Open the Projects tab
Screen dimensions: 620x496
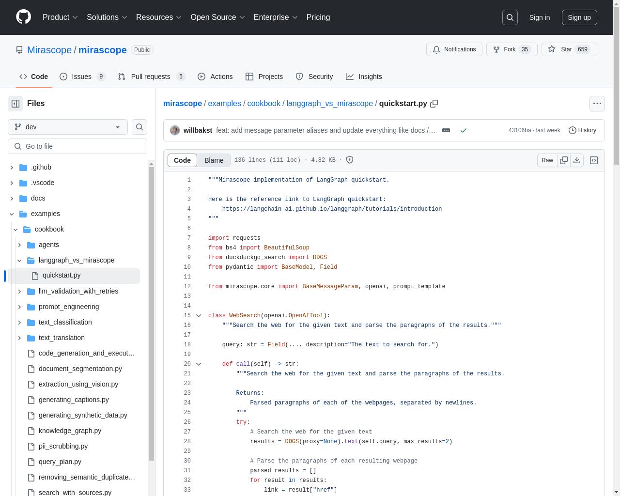tap(264, 77)
